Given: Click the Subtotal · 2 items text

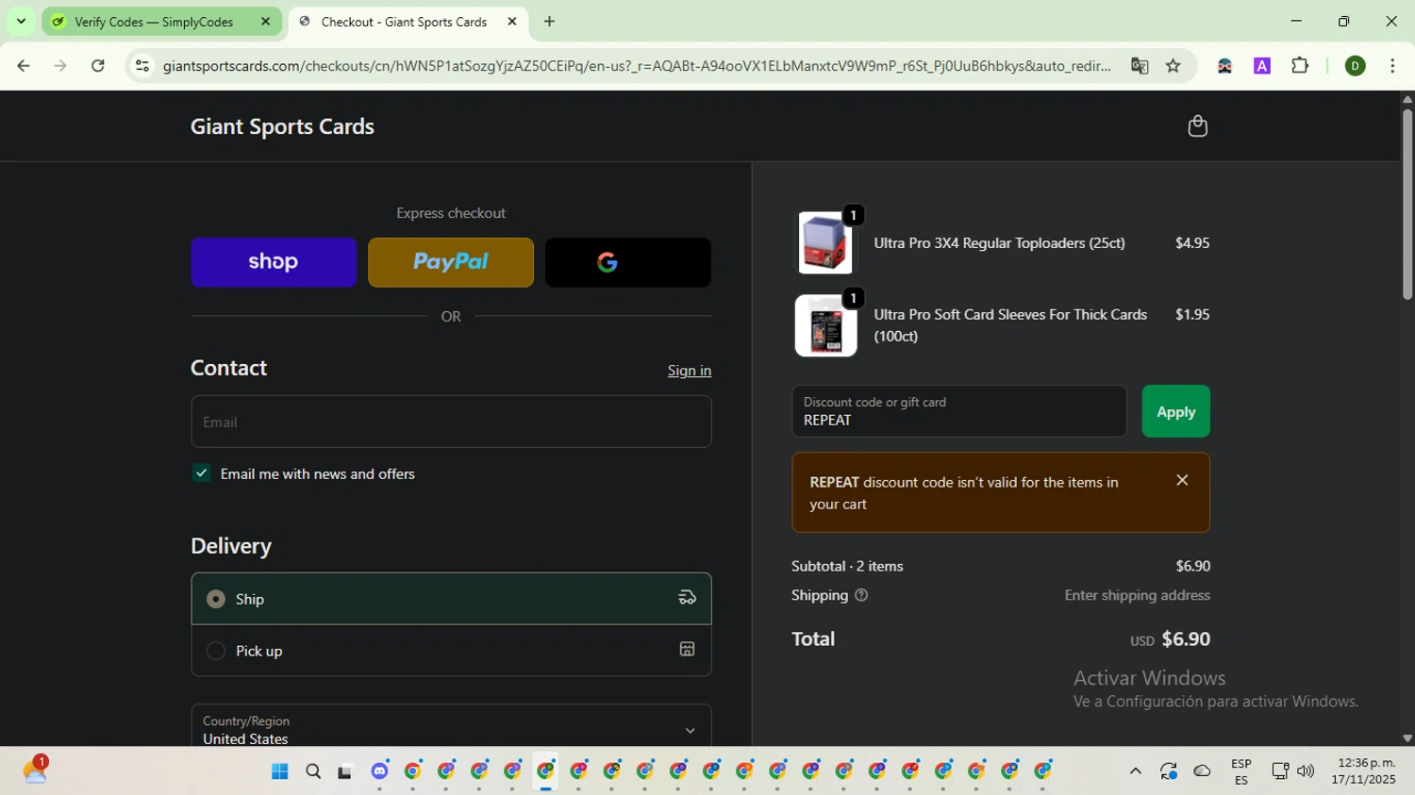Looking at the screenshot, I should click(x=847, y=566).
